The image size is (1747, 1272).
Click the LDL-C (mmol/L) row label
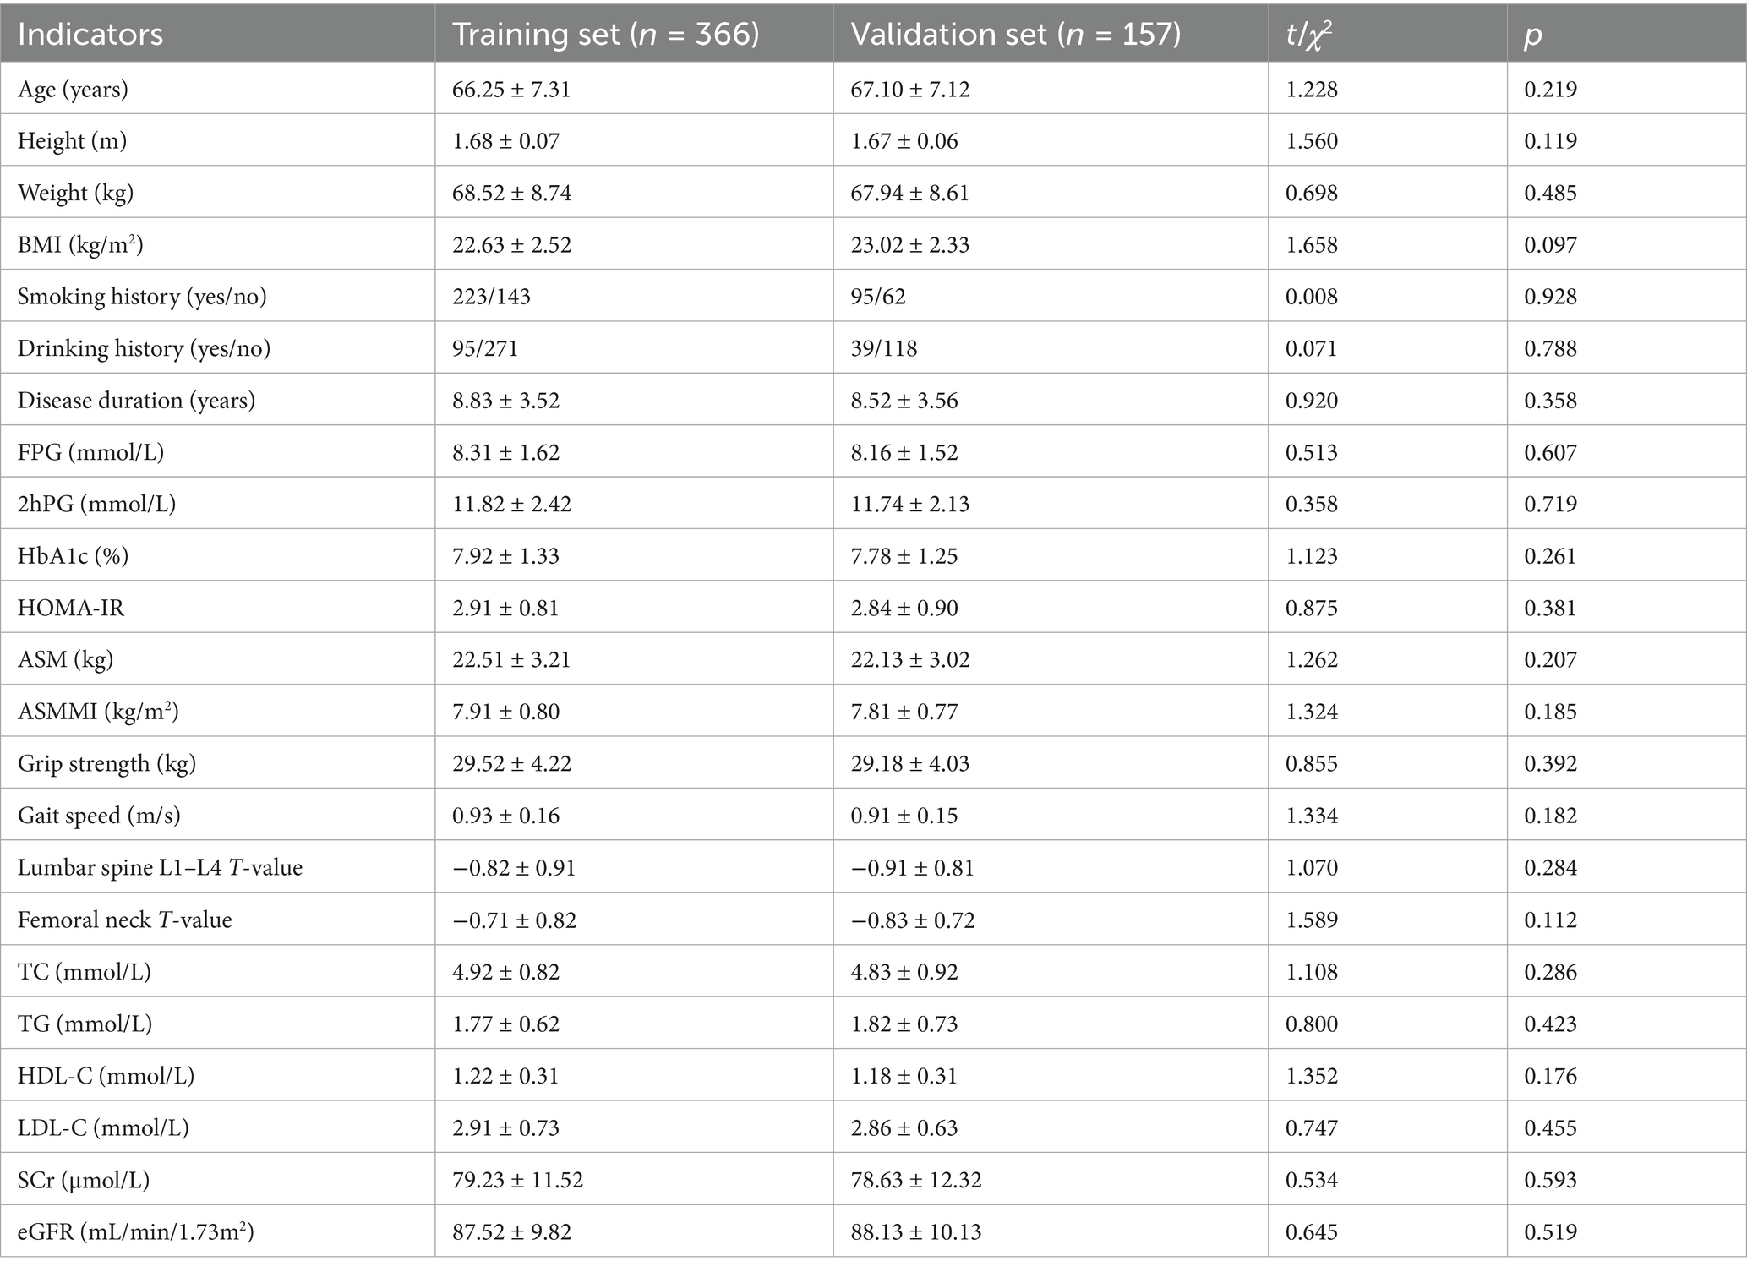[103, 1127]
